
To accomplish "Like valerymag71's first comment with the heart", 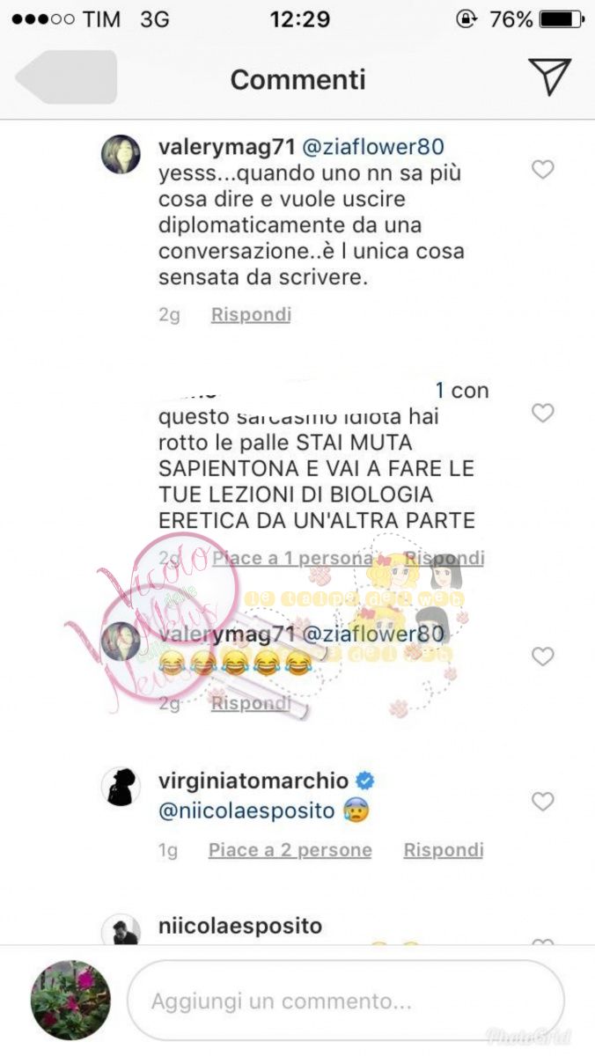I will point(543,170).
